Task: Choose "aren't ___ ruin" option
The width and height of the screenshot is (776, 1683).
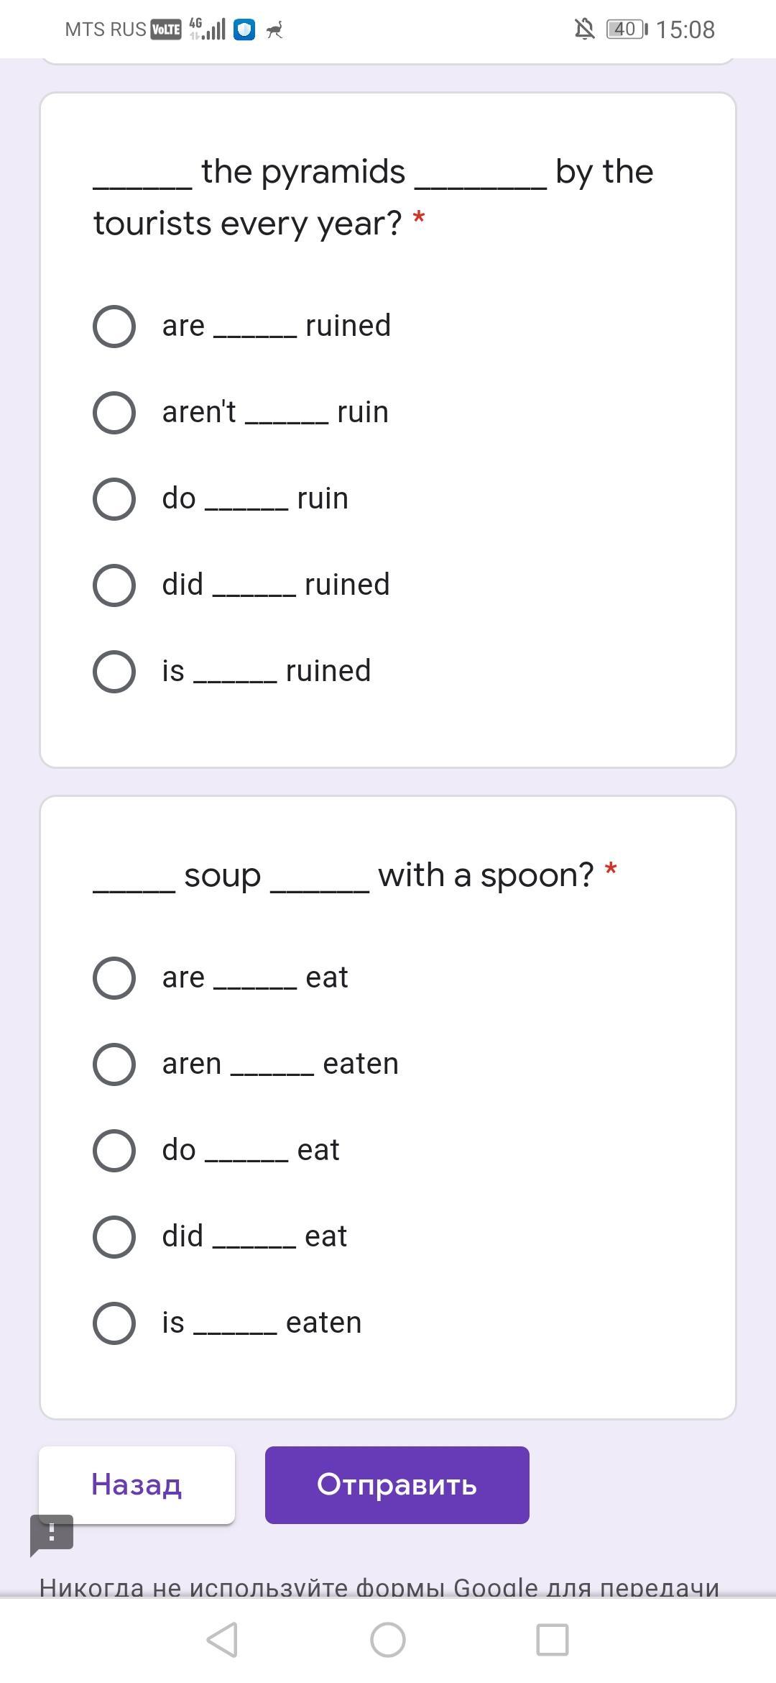Action: point(114,413)
